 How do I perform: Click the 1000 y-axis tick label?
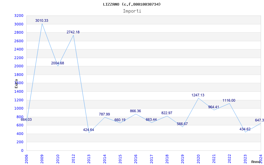click(19, 109)
